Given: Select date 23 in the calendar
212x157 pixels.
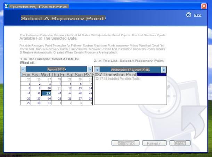Looking at the screenshot, I should click(x=36, y=98).
